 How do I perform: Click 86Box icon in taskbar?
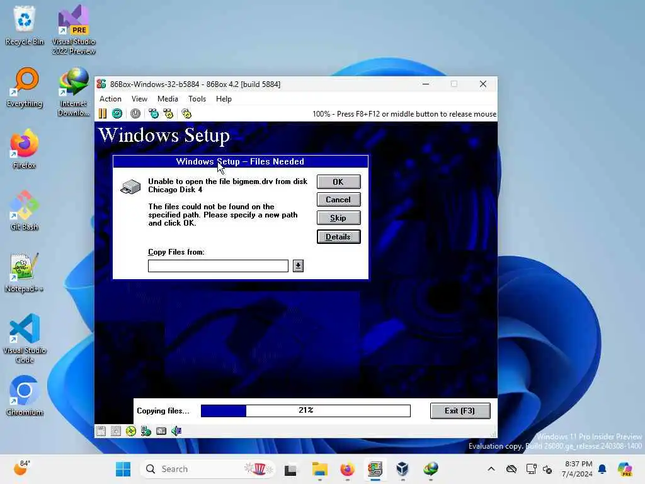(x=375, y=469)
